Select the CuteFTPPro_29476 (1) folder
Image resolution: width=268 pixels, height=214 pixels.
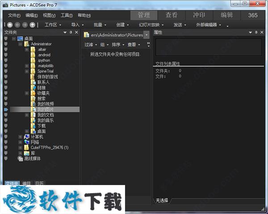pos(46,148)
